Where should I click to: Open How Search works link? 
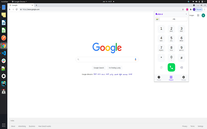(45, 126)
